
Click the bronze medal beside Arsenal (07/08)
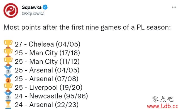[x=8, y=79]
